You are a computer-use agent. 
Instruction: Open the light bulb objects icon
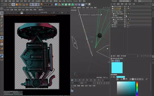pyautogui.click(x=90, y=5)
